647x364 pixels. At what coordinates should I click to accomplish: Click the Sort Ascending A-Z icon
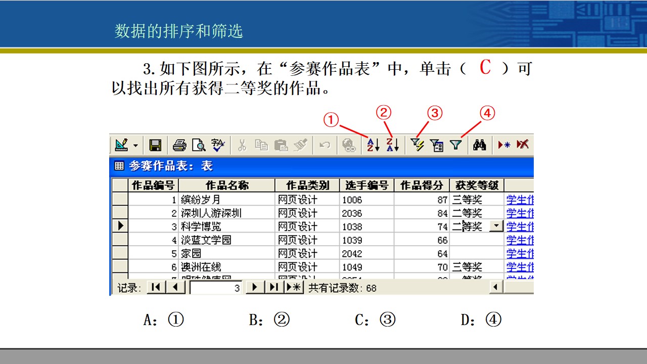373,145
